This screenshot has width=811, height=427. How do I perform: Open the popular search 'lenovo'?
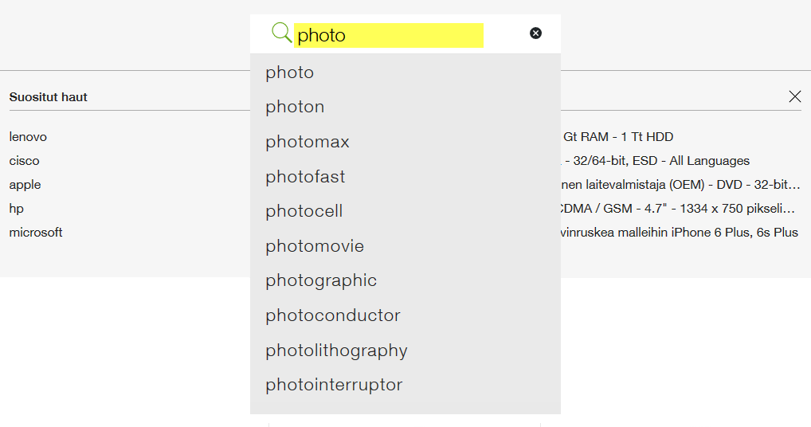click(x=28, y=137)
